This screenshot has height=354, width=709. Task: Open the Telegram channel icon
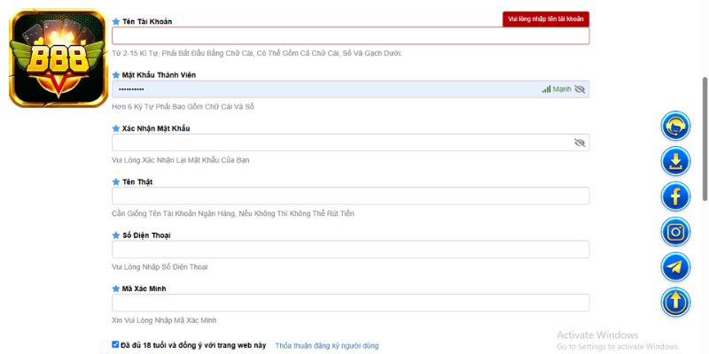(x=675, y=267)
